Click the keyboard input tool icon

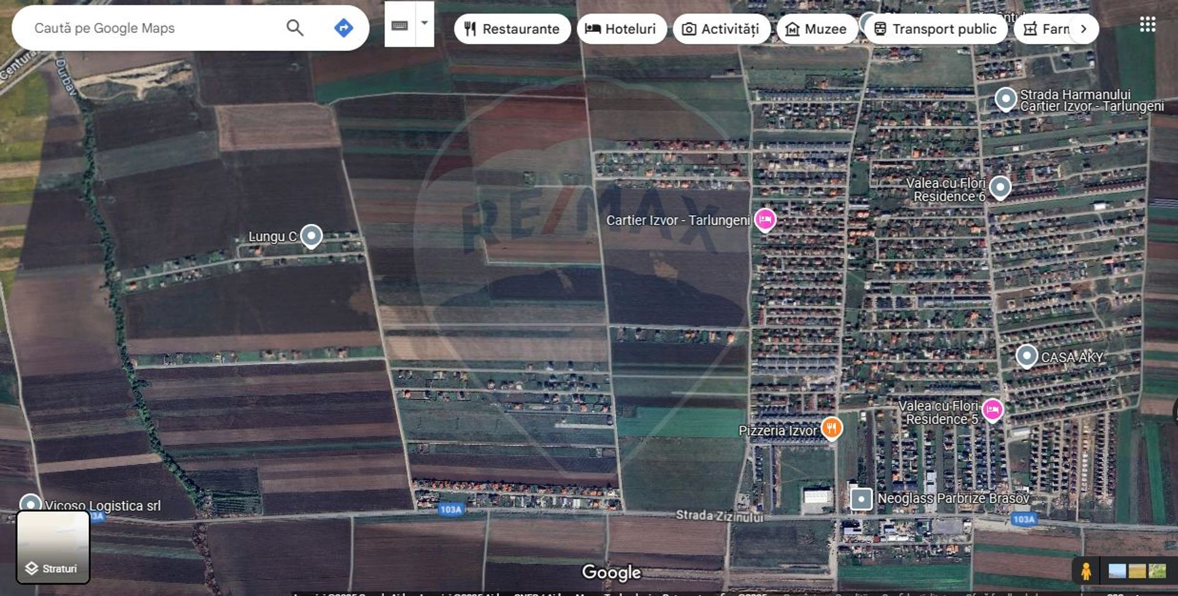tap(399, 25)
